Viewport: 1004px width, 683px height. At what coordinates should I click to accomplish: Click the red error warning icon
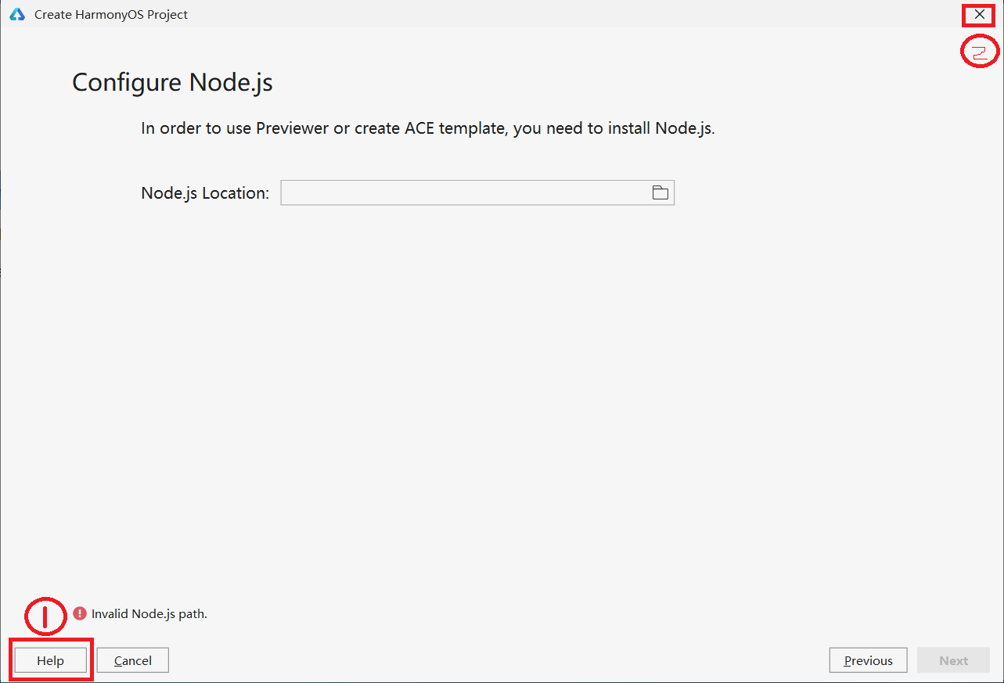pos(80,614)
